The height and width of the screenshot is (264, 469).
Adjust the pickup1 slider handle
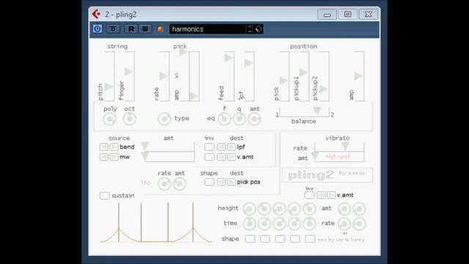click(x=303, y=72)
